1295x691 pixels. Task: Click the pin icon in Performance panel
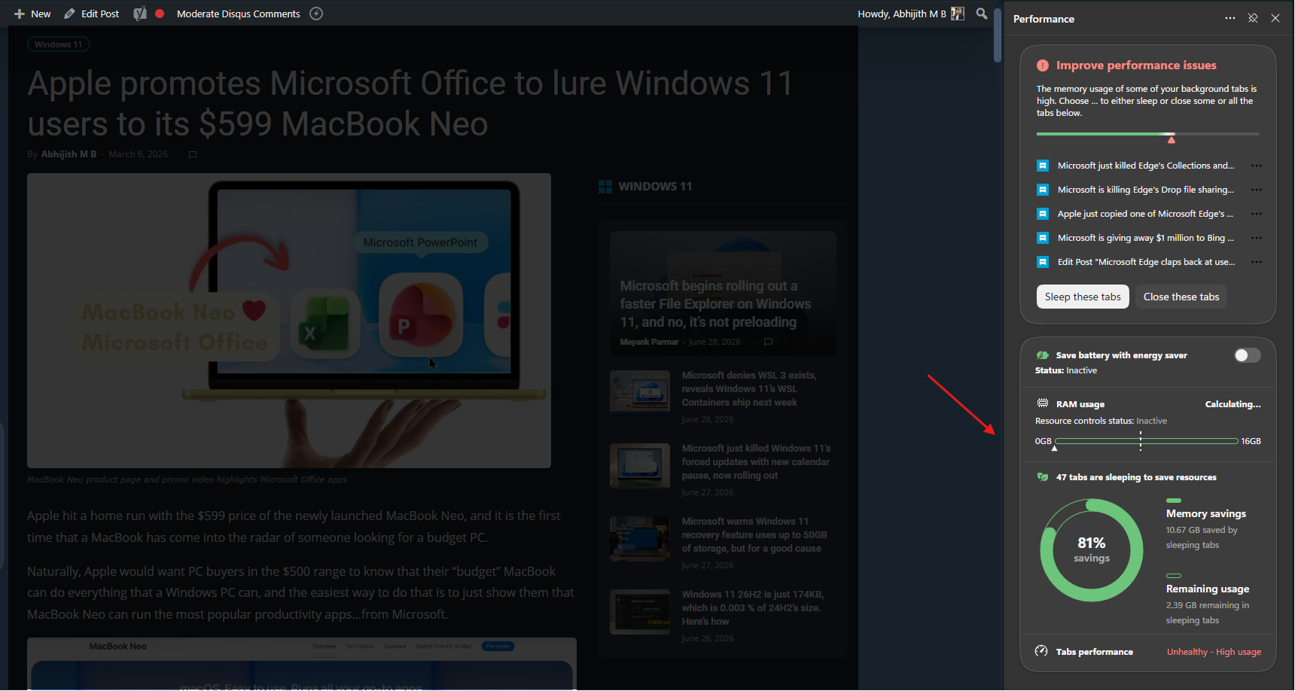click(1253, 18)
